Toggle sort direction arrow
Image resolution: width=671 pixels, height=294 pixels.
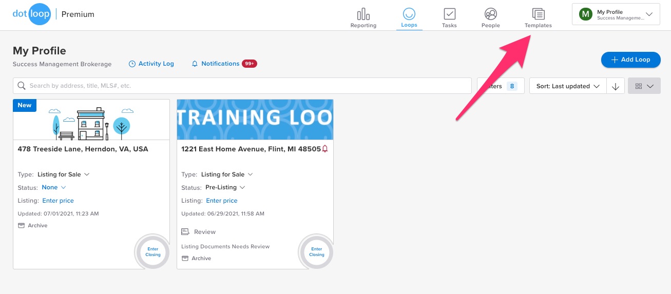616,86
